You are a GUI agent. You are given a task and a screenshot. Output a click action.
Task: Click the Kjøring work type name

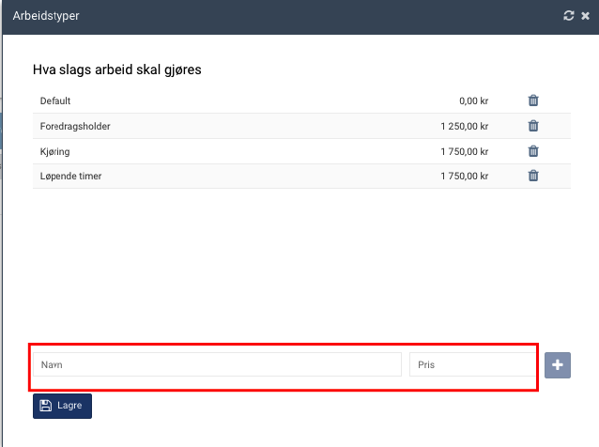54,150
